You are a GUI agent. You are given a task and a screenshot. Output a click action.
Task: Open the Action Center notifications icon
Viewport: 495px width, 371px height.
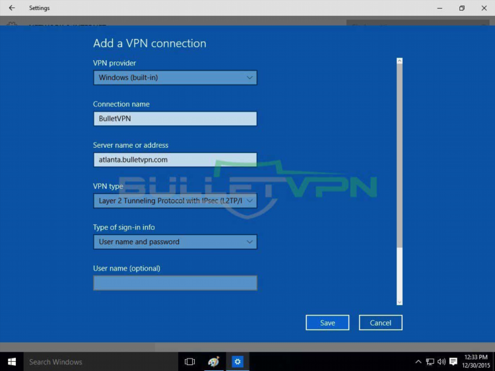coord(453,362)
